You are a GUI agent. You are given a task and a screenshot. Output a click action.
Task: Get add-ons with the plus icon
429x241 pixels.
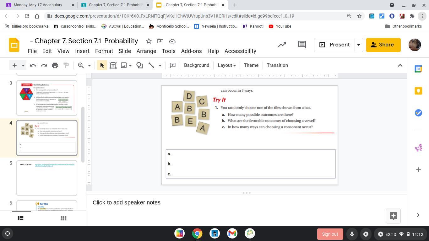418,170
